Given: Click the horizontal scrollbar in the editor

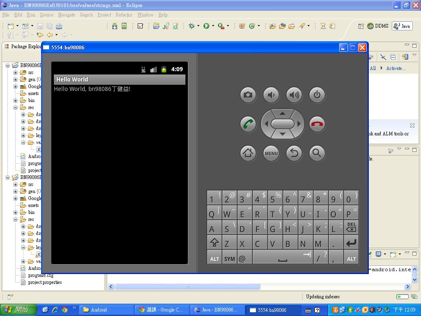Looking at the screenshot, I should coord(187,286).
